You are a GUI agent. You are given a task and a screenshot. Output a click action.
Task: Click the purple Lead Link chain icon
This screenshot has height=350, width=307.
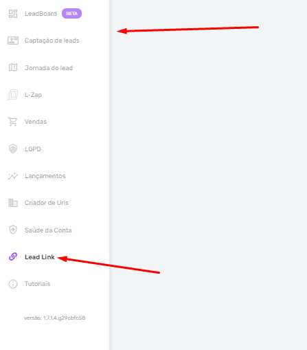click(x=13, y=256)
